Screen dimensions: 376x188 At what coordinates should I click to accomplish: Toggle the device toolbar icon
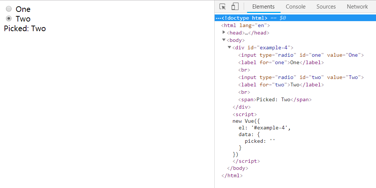coord(235,7)
